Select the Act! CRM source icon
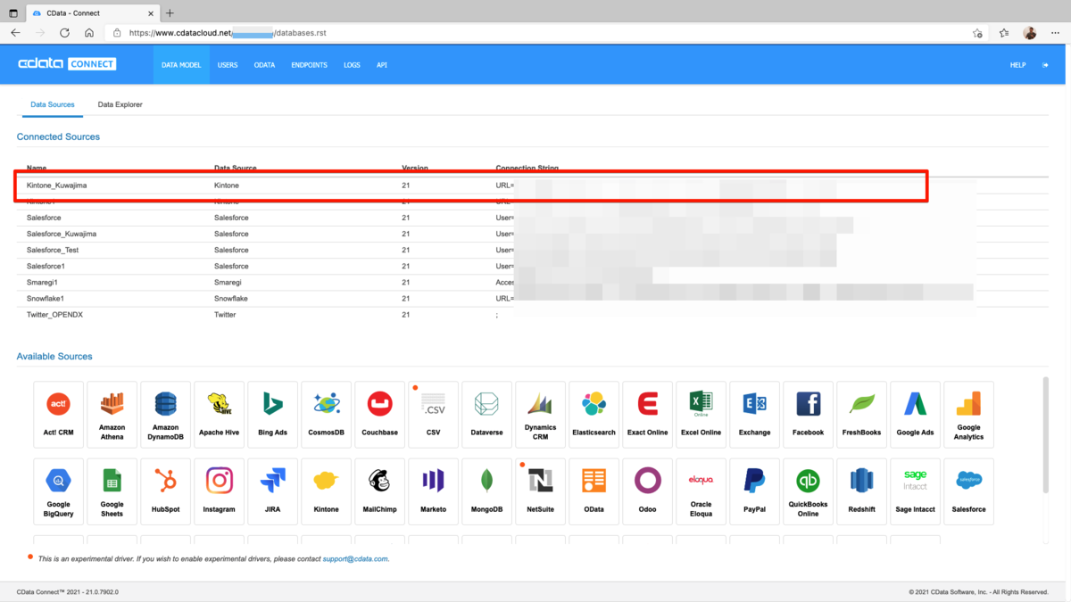The height and width of the screenshot is (602, 1071). pyautogui.click(x=58, y=415)
